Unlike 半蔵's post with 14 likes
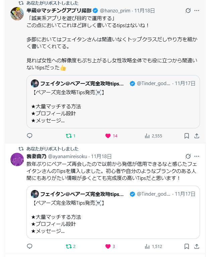 point(108,136)
